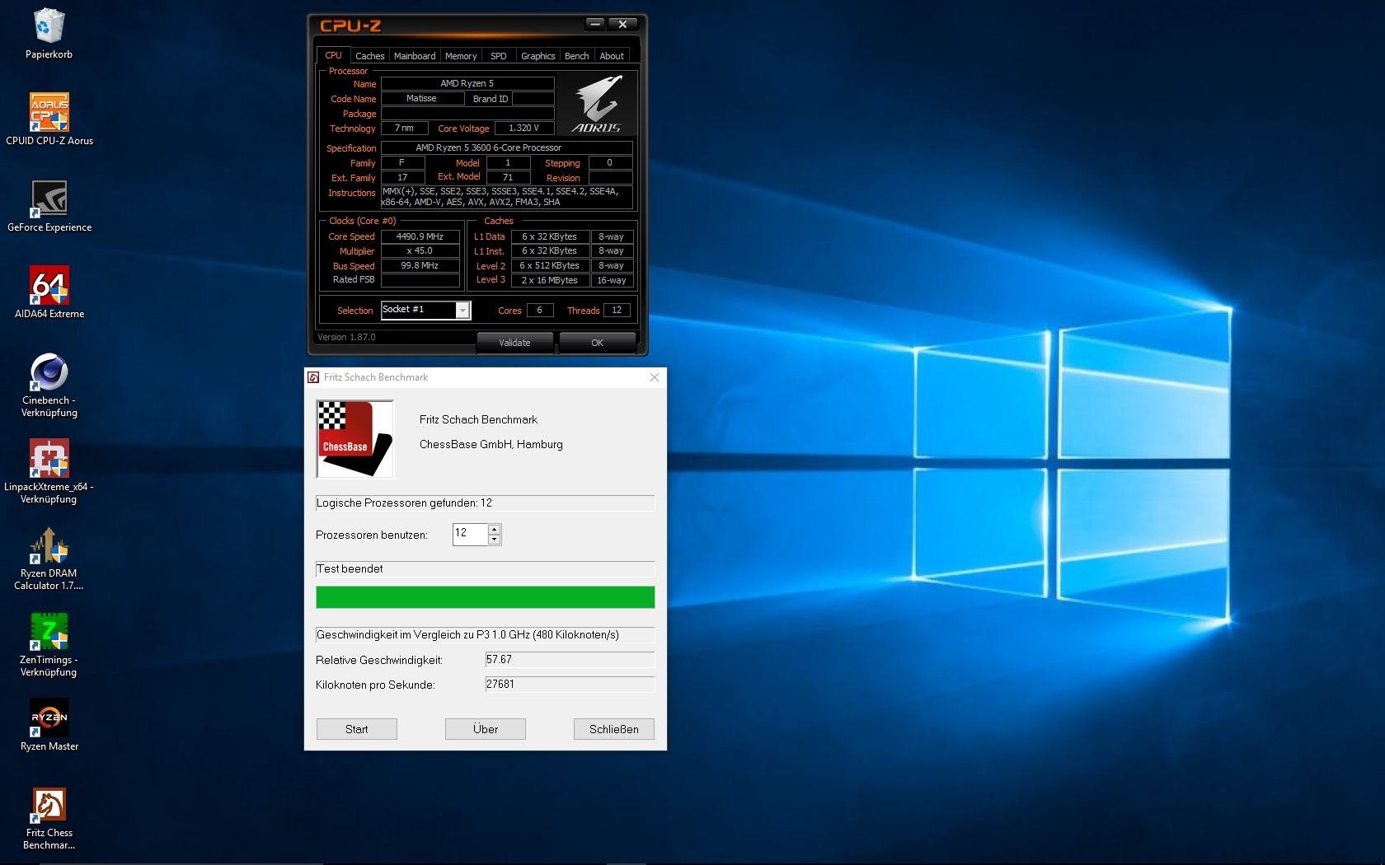Viewport: 1385px width, 865px height.
Task: Switch to the CPU tab
Action: pyautogui.click(x=333, y=55)
